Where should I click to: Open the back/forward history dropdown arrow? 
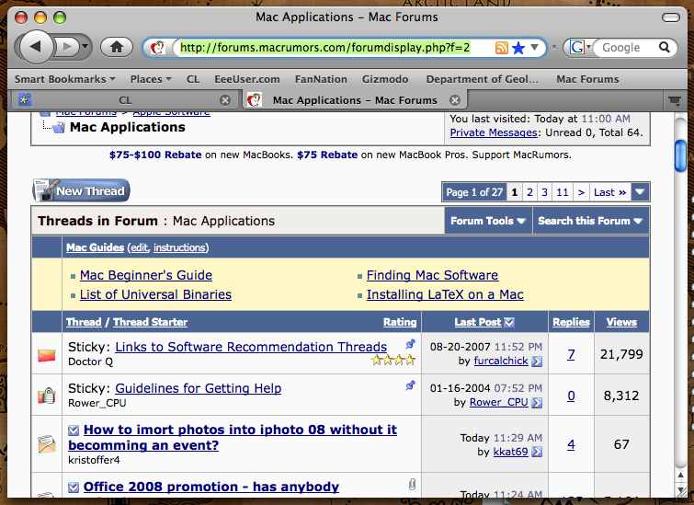pos(85,47)
